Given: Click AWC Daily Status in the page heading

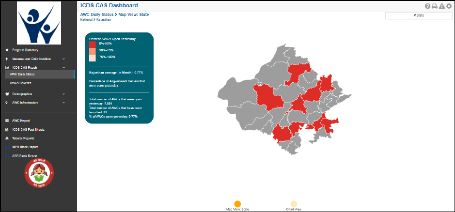Looking at the screenshot, I should 97,15.
